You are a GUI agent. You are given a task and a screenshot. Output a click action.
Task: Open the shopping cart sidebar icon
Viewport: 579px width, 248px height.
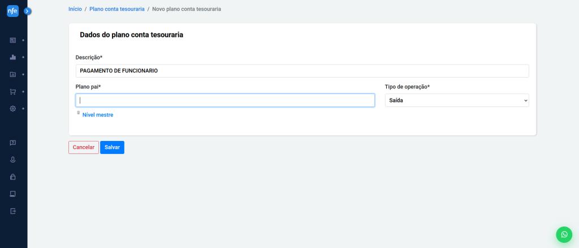(x=12, y=91)
